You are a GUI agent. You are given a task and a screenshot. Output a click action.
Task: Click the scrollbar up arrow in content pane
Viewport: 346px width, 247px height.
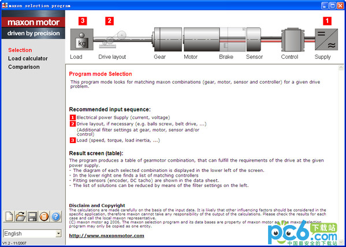coord(341,68)
